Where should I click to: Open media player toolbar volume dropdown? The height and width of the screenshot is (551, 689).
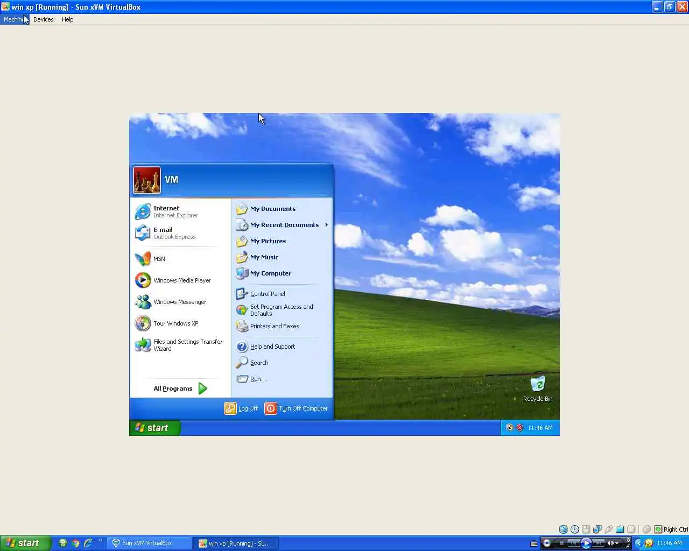pos(617,543)
